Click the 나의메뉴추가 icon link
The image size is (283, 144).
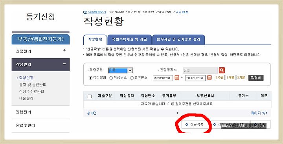[x=95, y=12]
